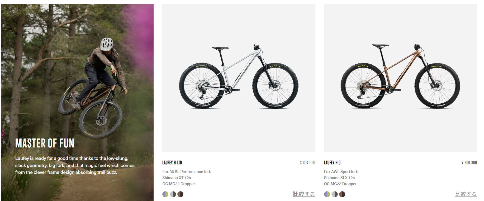Click the LAUFEY H10 product title
This screenshot has width=484, height=201.
click(332, 163)
